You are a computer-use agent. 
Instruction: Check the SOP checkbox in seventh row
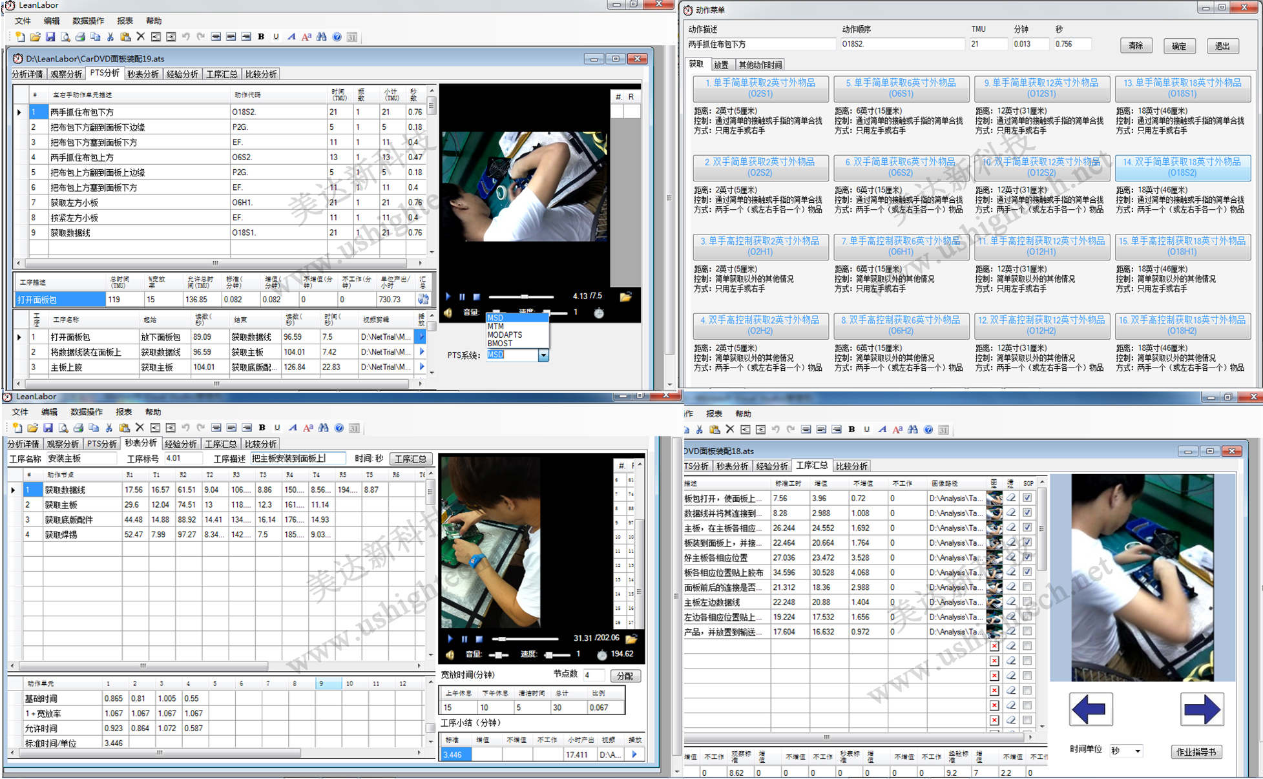1027,587
